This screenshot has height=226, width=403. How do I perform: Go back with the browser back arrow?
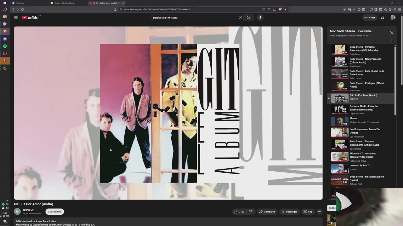click(13, 9)
